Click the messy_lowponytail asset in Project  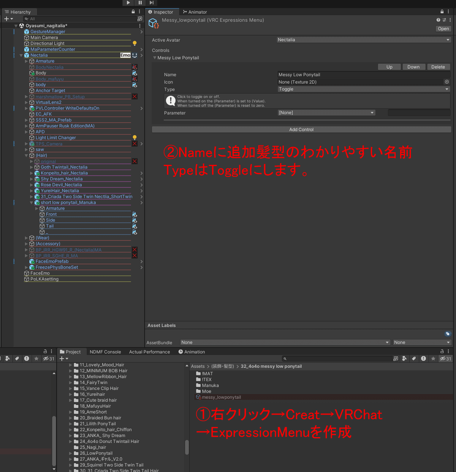point(221,397)
